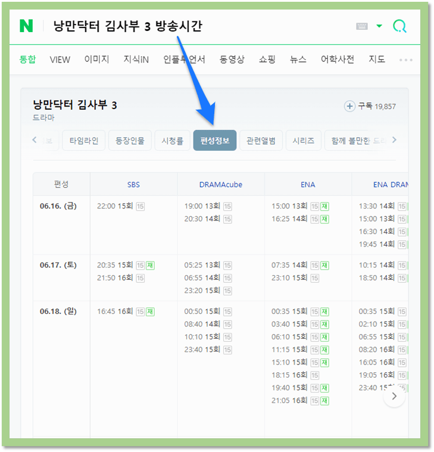Click the 06.16. (금) date row
This screenshot has height=452, width=434.
coord(58,206)
